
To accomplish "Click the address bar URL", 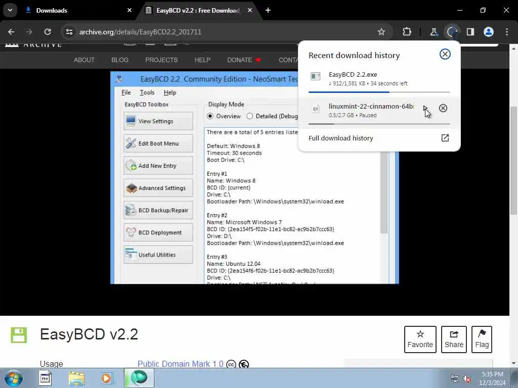I will pyautogui.click(x=140, y=32).
